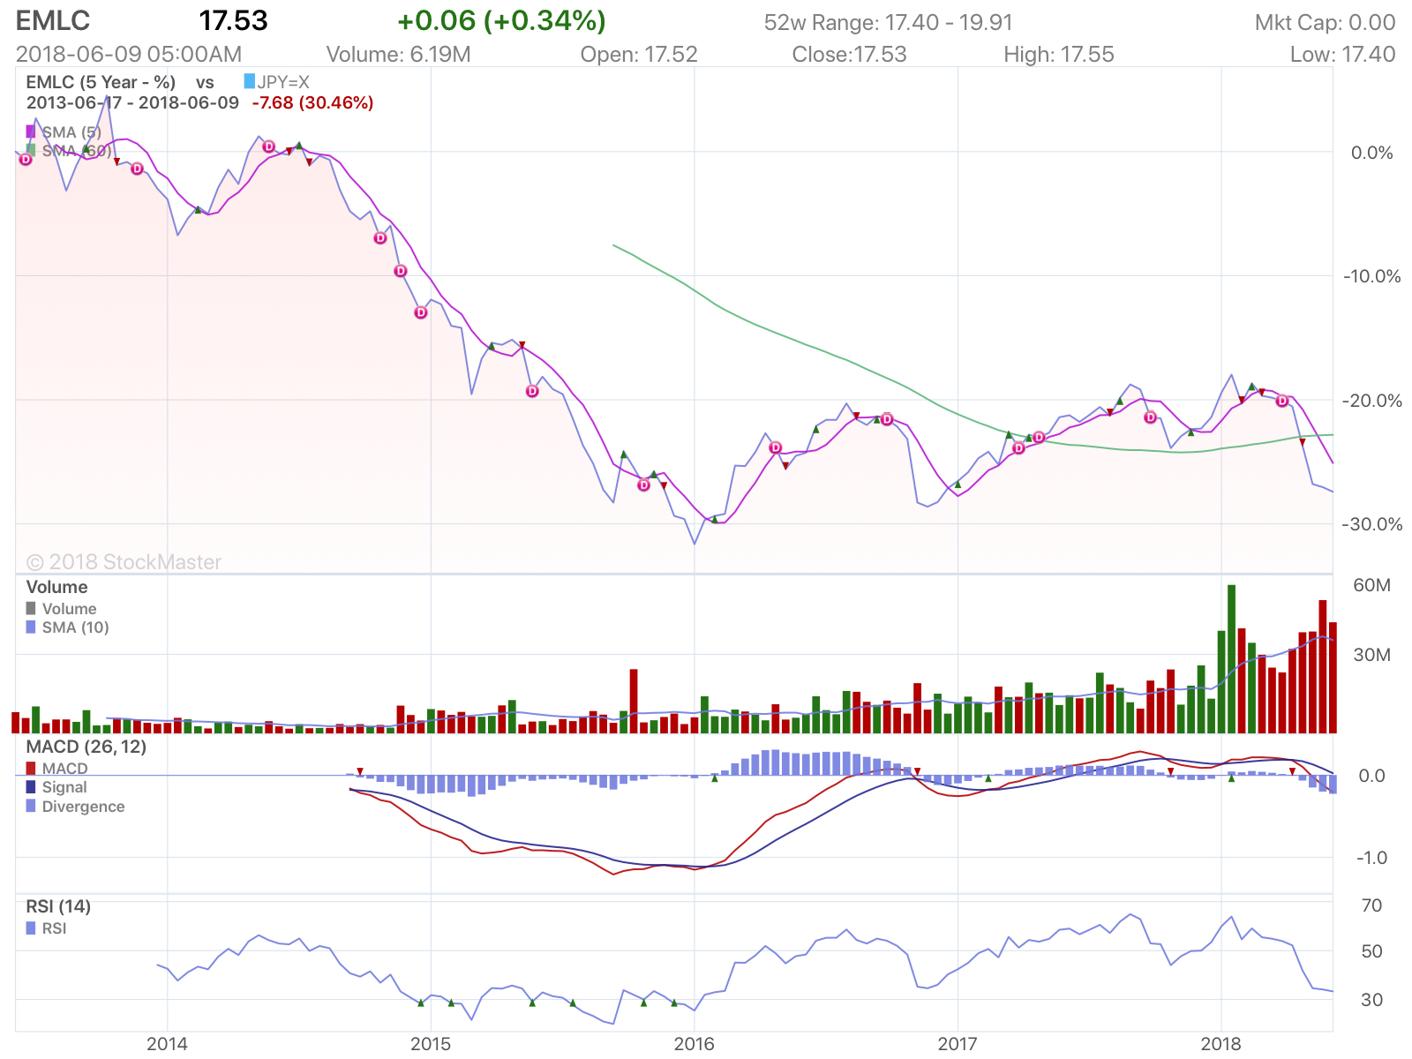Click the 2016 year label on the time axis
This screenshot has width=1412, height=1059.
pos(695,1044)
